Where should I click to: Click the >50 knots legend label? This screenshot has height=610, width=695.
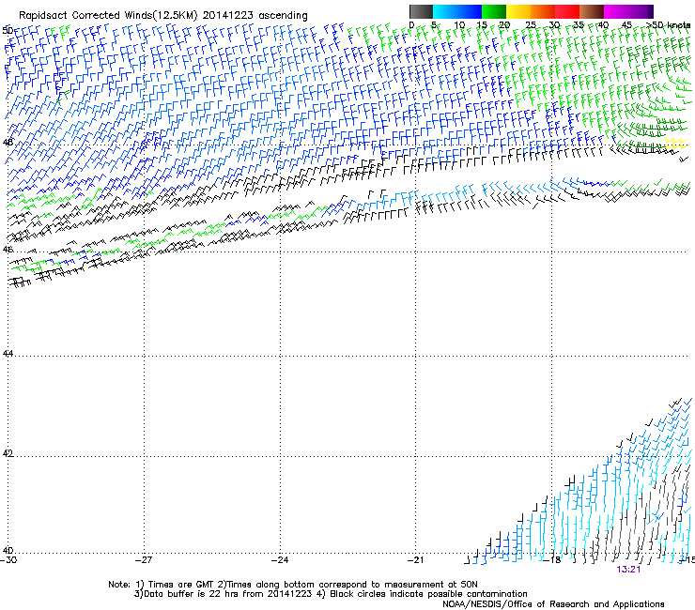pos(669,25)
